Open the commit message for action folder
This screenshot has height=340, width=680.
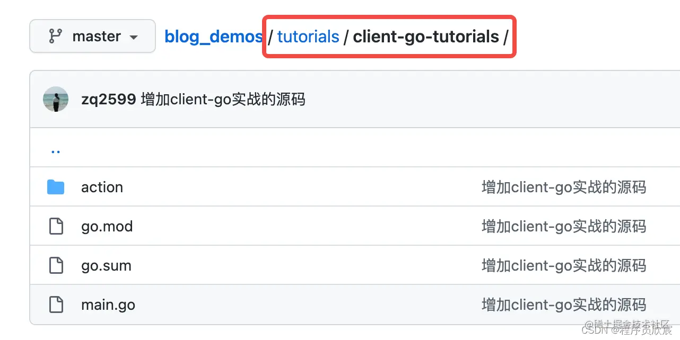point(564,187)
